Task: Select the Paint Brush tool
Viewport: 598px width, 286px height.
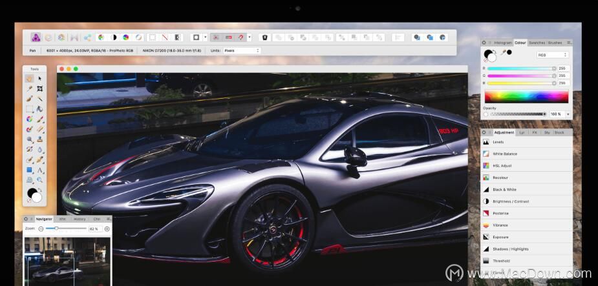Action: coord(39,119)
